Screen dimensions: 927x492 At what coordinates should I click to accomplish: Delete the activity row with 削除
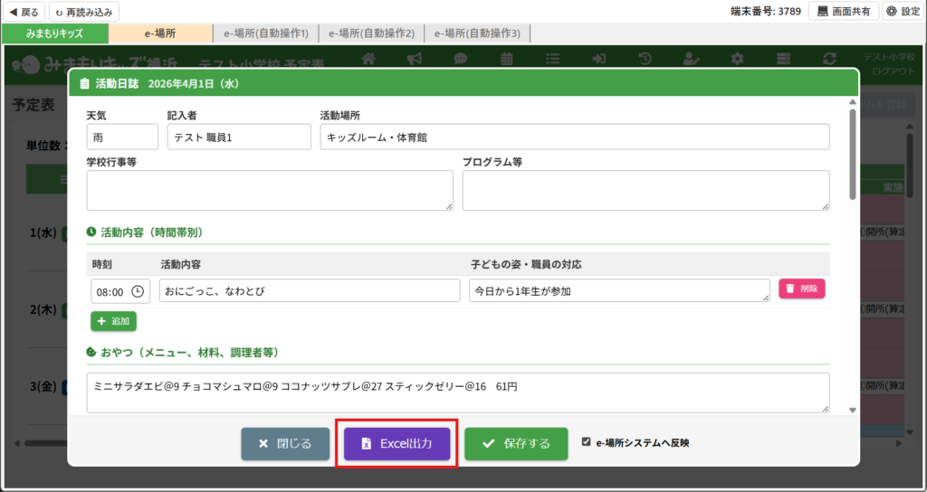[x=801, y=289]
